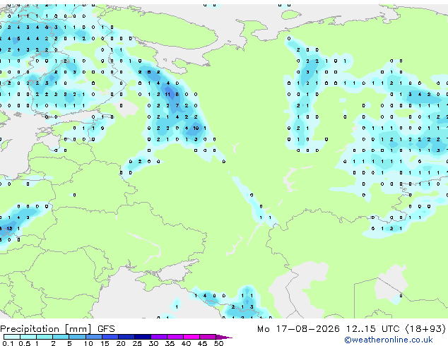Click the '15' legend scale value
This screenshot has height=346, width=448.
click(x=105, y=343)
